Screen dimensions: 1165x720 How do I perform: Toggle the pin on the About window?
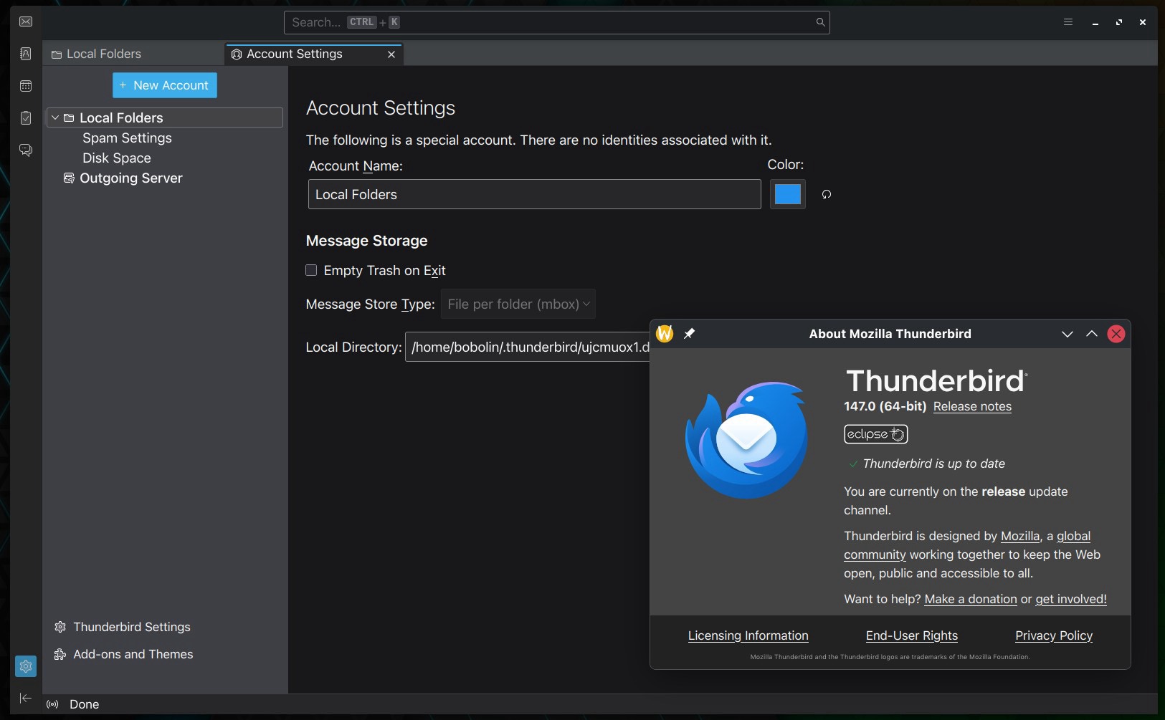pos(690,333)
